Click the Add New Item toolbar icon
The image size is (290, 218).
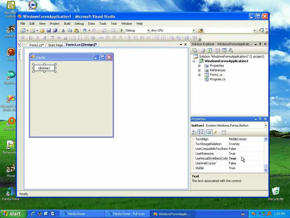(33, 30)
